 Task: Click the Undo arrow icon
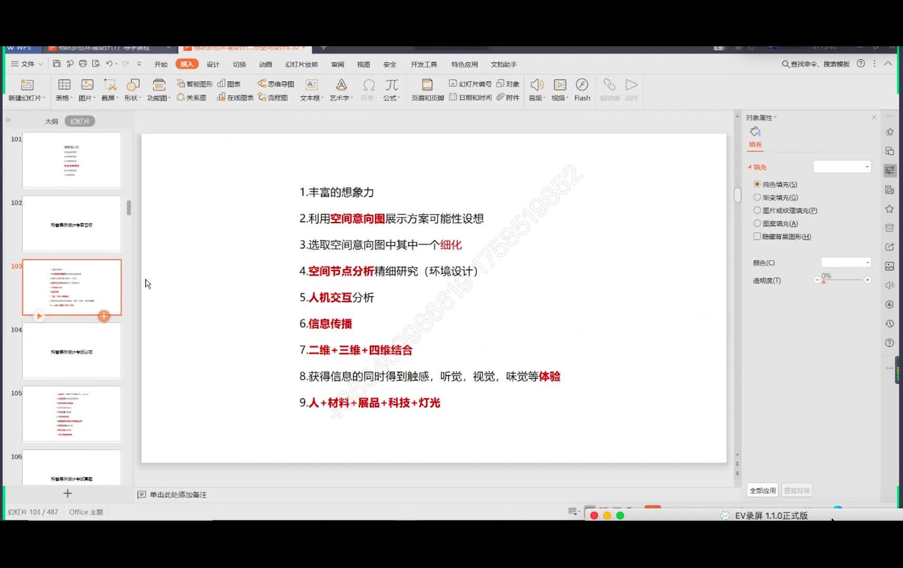pyautogui.click(x=109, y=64)
